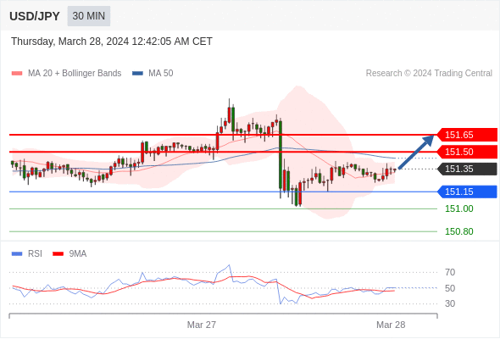The image size is (500, 339).
Task: Select the USD/JPY pair title
Action: click(35, 16)
